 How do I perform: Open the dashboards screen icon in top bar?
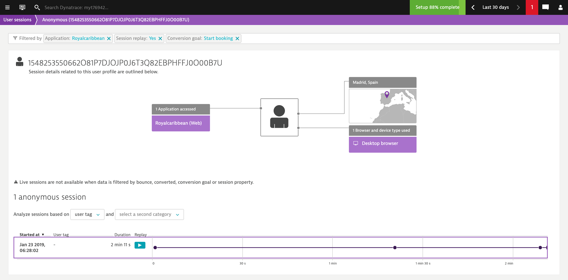tap(22, 7)
